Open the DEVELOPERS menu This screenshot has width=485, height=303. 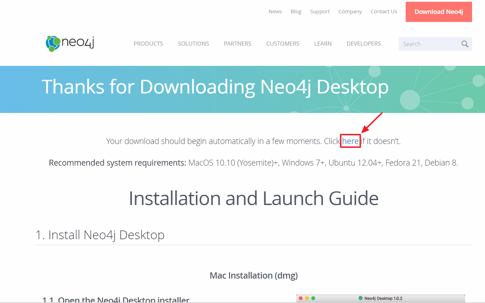pos(364,44)
